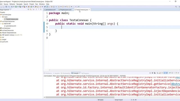Viewport: 180px width, 101px height.
Task: Open the Package Explorer view menu
Action: click(36, 10)
